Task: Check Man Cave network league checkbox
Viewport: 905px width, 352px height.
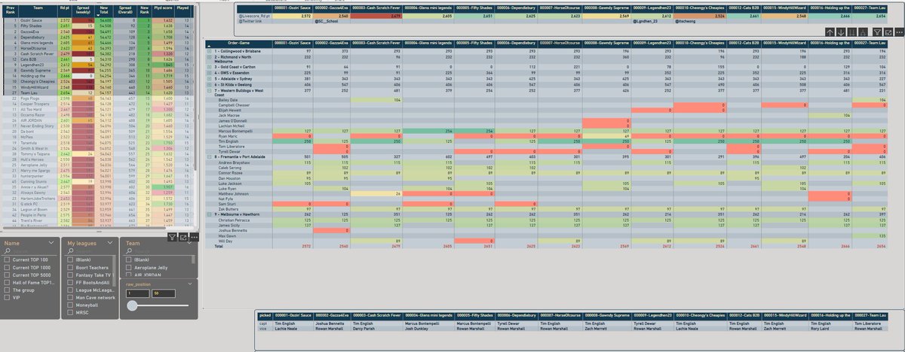Action: coord(70,297)
